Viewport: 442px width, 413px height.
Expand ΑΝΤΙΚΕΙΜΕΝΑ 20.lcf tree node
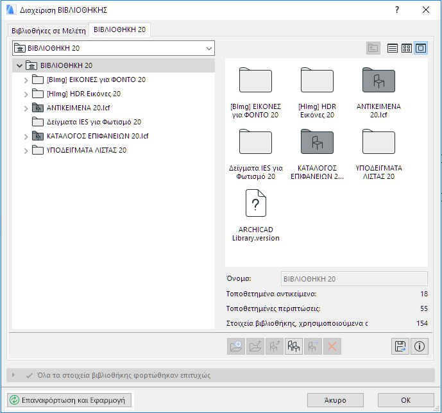26,108
